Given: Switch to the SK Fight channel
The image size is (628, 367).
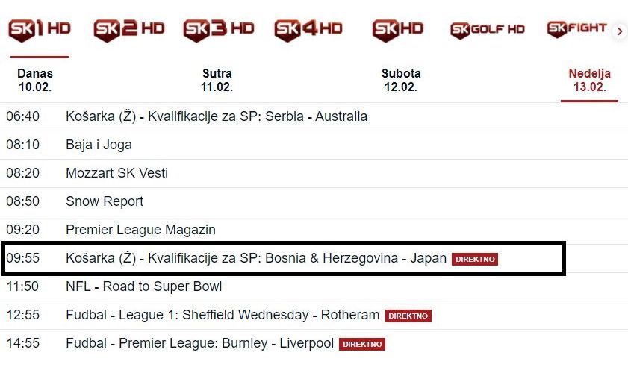Looking at the screenshot, I should coord(576,29).
